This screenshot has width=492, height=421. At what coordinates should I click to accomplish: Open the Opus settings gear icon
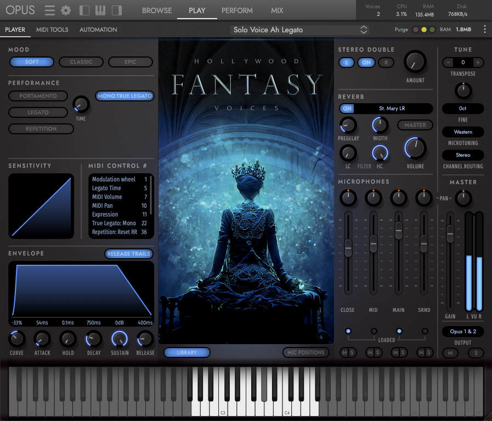(x=65, y=10)
